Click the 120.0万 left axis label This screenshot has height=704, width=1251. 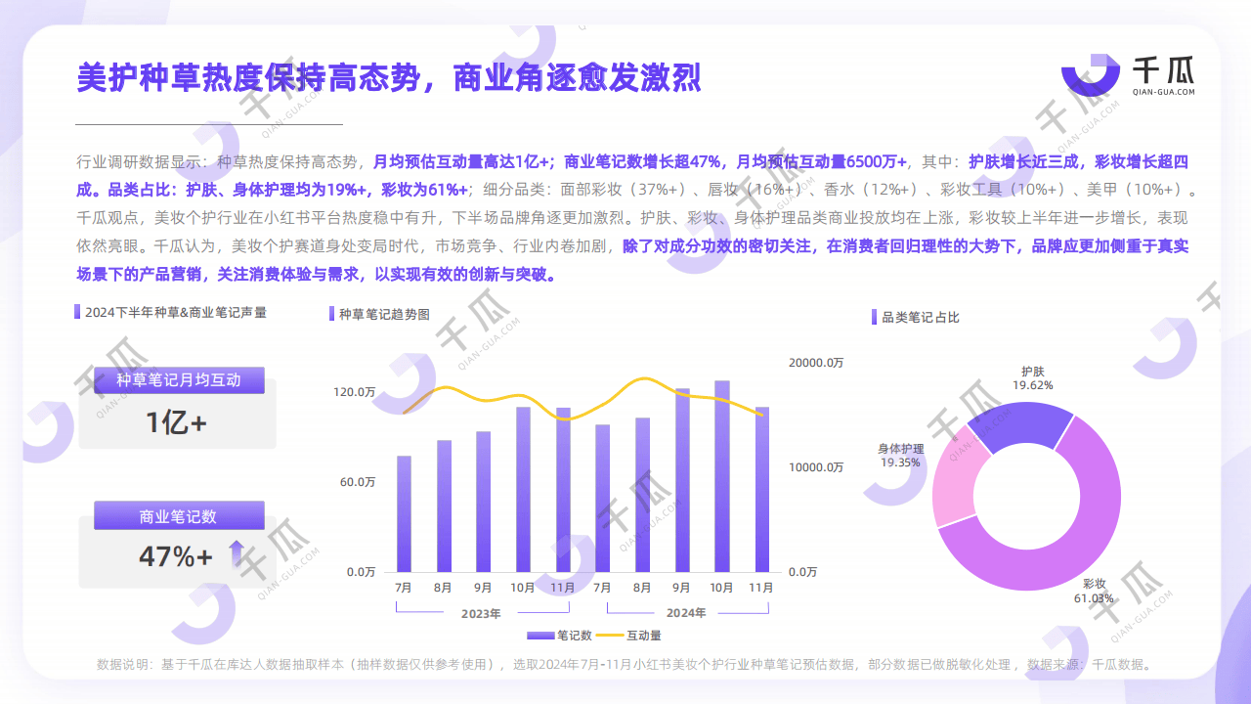(355, 392)
